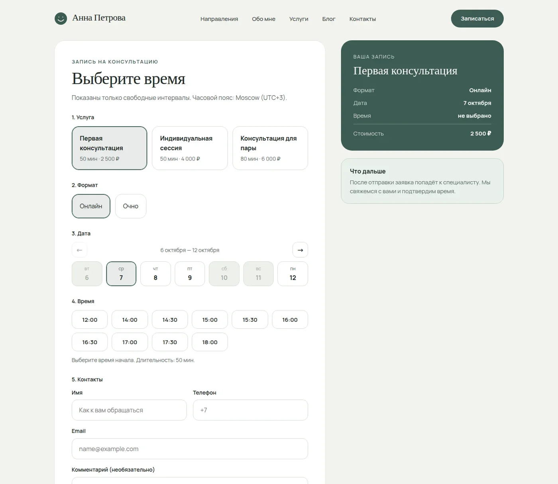Choose the Онлайн format option
Screen dimensions: 558x484
point(91,206)
